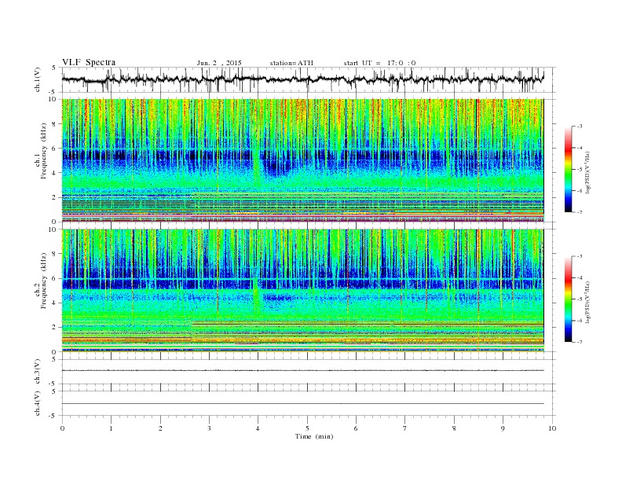Click the 'start UT = 17:0 :0' text

pyautogui.click(x=379, y=63)
